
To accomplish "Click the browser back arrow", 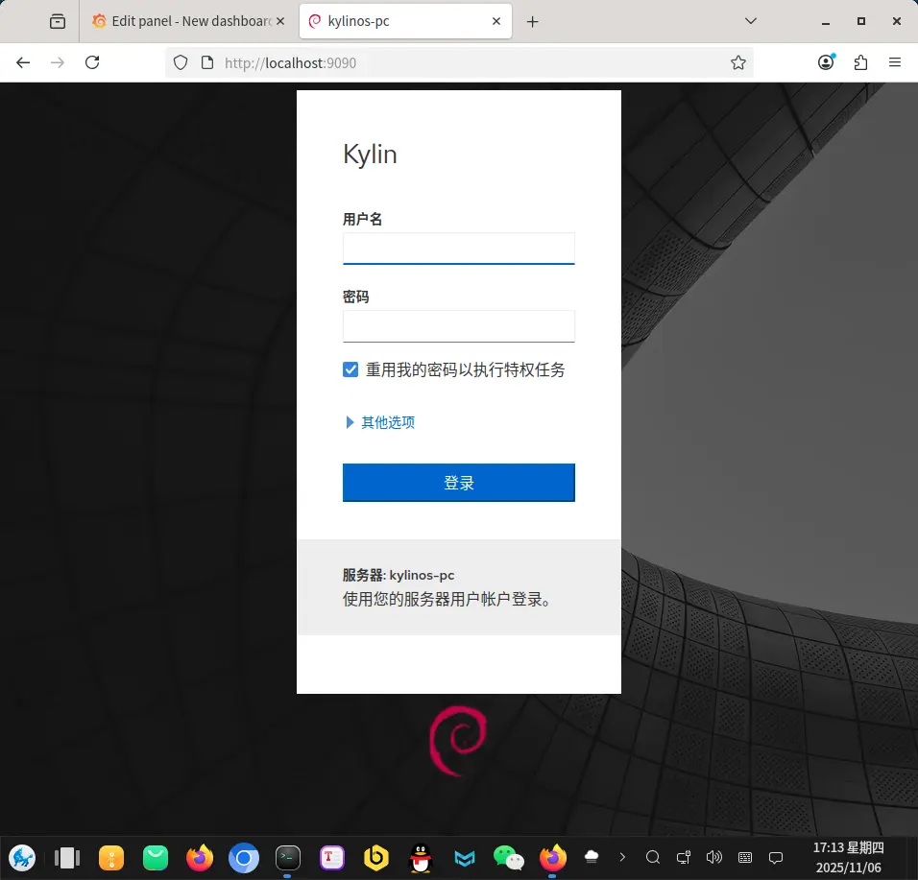I will (x=23, y=62).
